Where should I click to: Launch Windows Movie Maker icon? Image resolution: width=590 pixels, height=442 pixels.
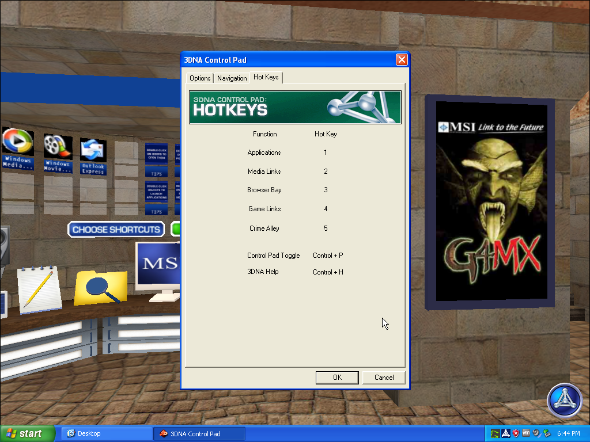point(58,153)
